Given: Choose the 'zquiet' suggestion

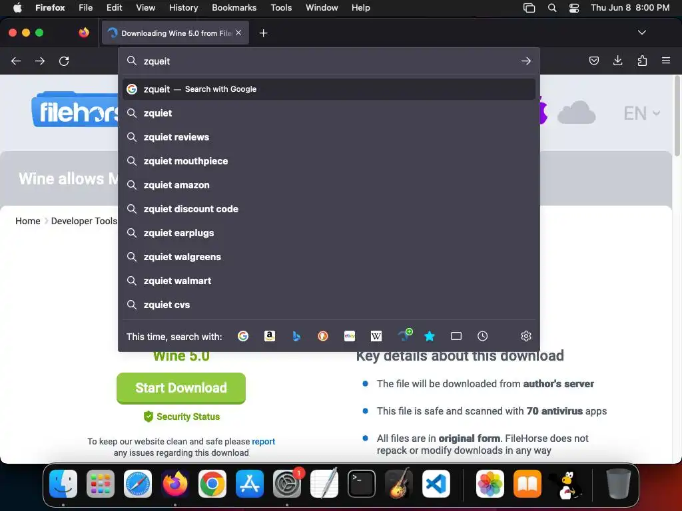Looking at the screenshot, I should [329, 113].
